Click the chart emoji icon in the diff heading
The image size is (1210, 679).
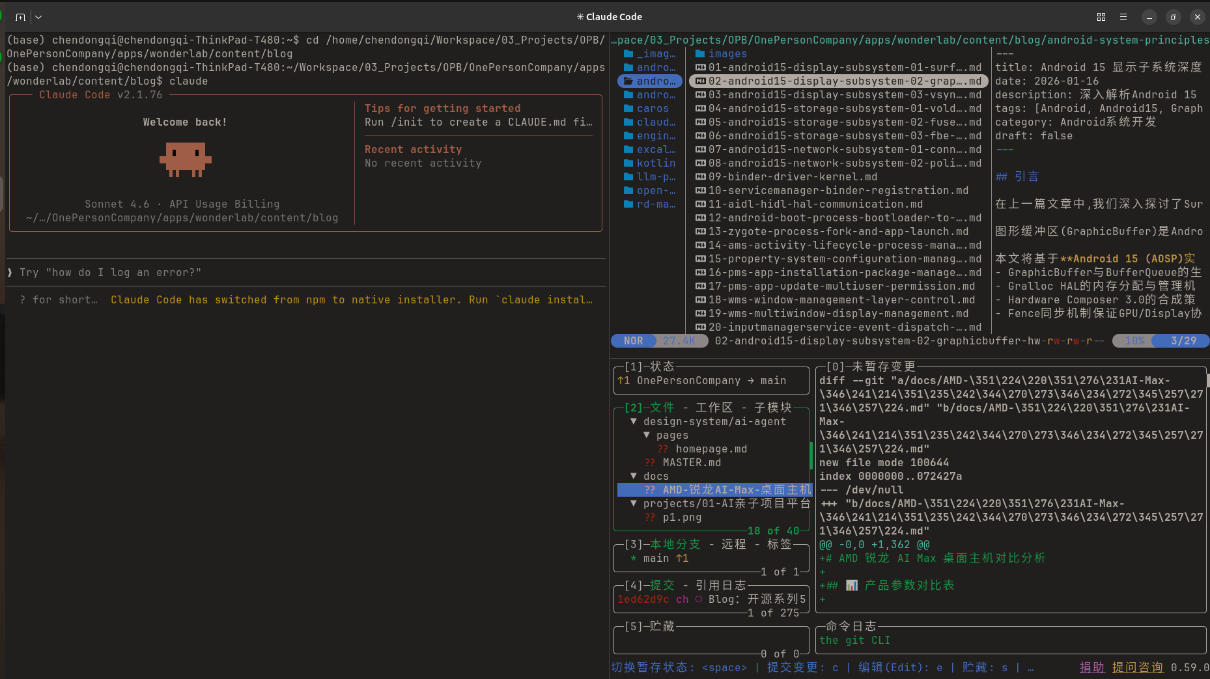point(851,585)
